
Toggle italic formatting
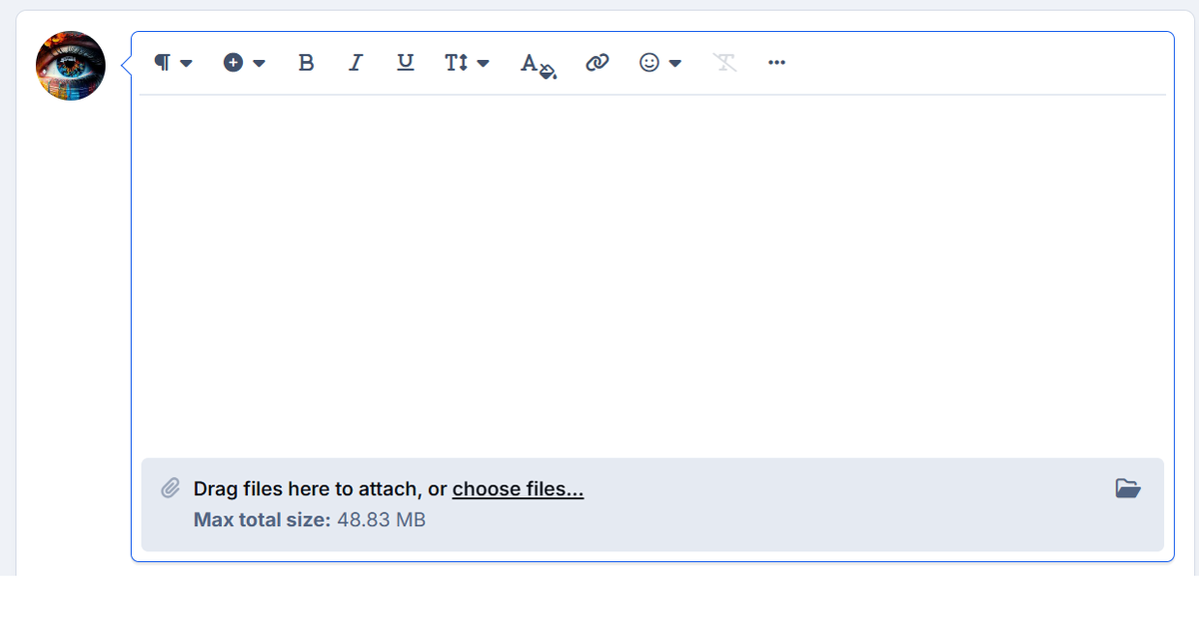(355, 63)
